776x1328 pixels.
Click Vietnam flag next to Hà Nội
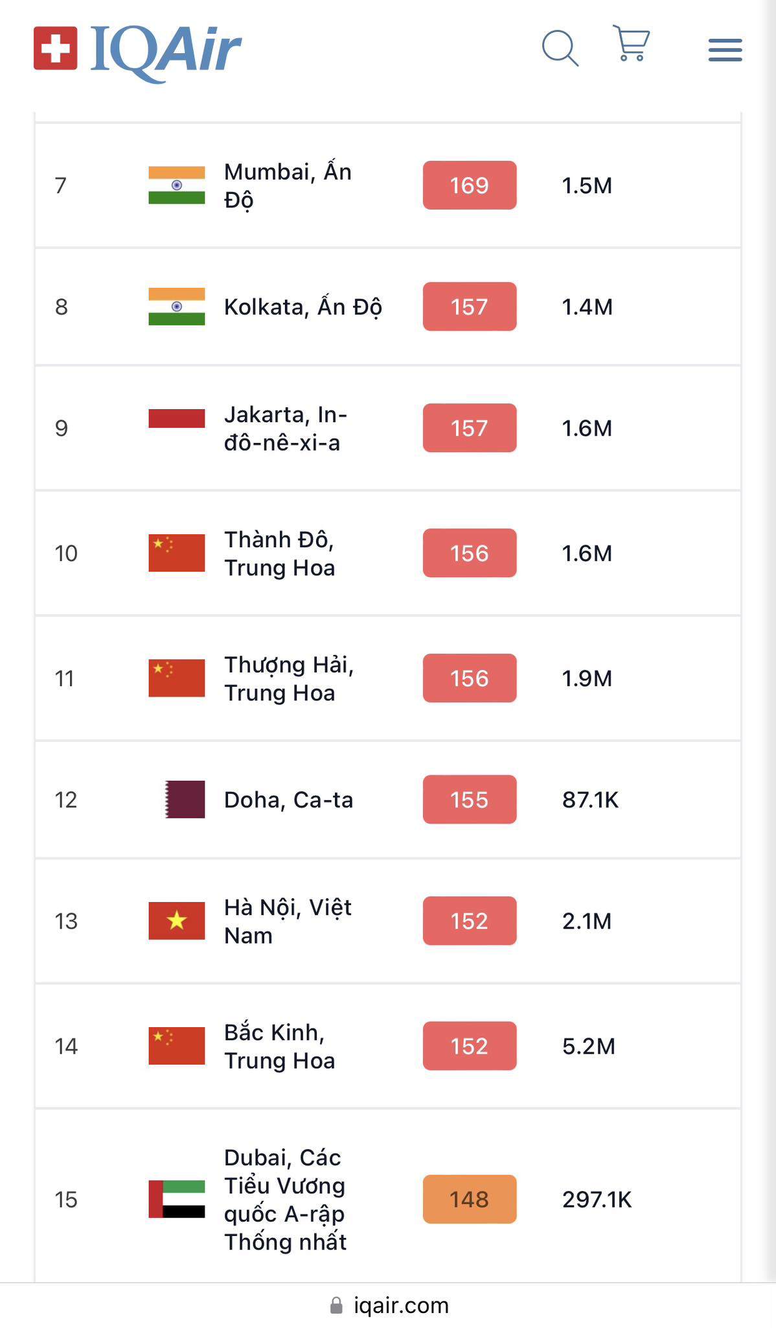click(x=176, y=921)
